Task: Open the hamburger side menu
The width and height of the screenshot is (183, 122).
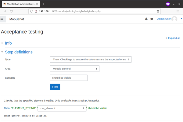Action: click(x=2, y=19)
